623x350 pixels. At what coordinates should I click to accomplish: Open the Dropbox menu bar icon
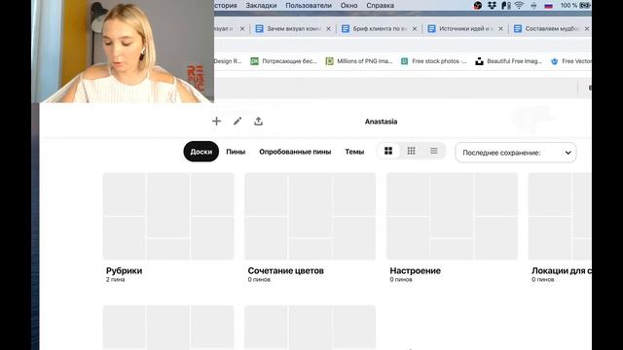492,5
